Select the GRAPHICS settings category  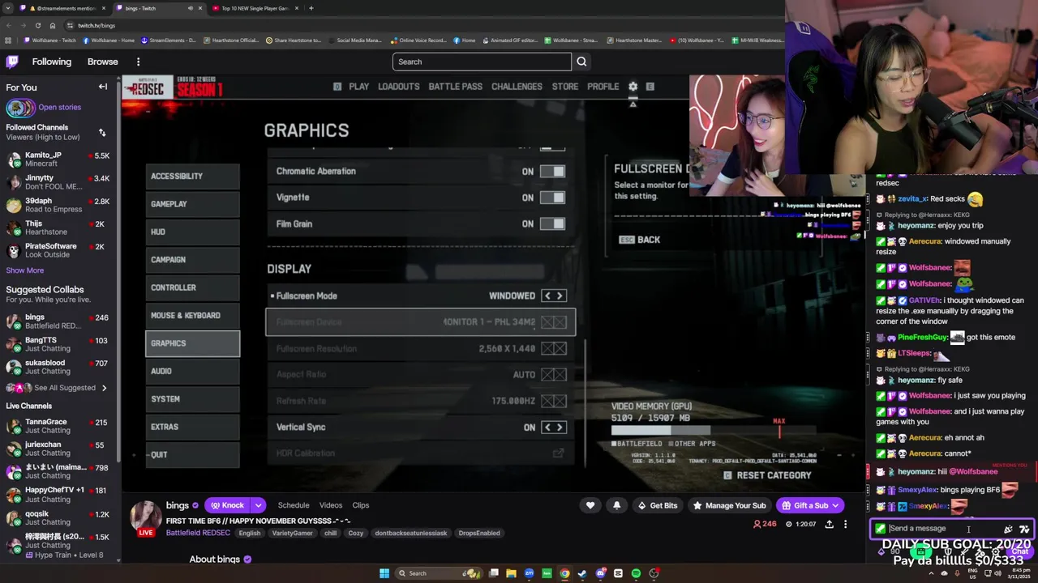pyautogui.click(x=192, y=343)
